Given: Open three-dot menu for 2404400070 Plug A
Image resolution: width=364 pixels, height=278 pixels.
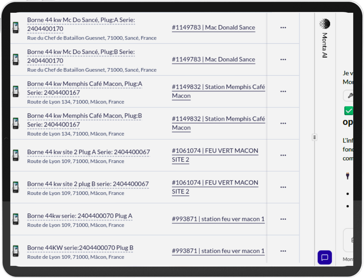Looking at the screenshot, I should coord(283,219).
